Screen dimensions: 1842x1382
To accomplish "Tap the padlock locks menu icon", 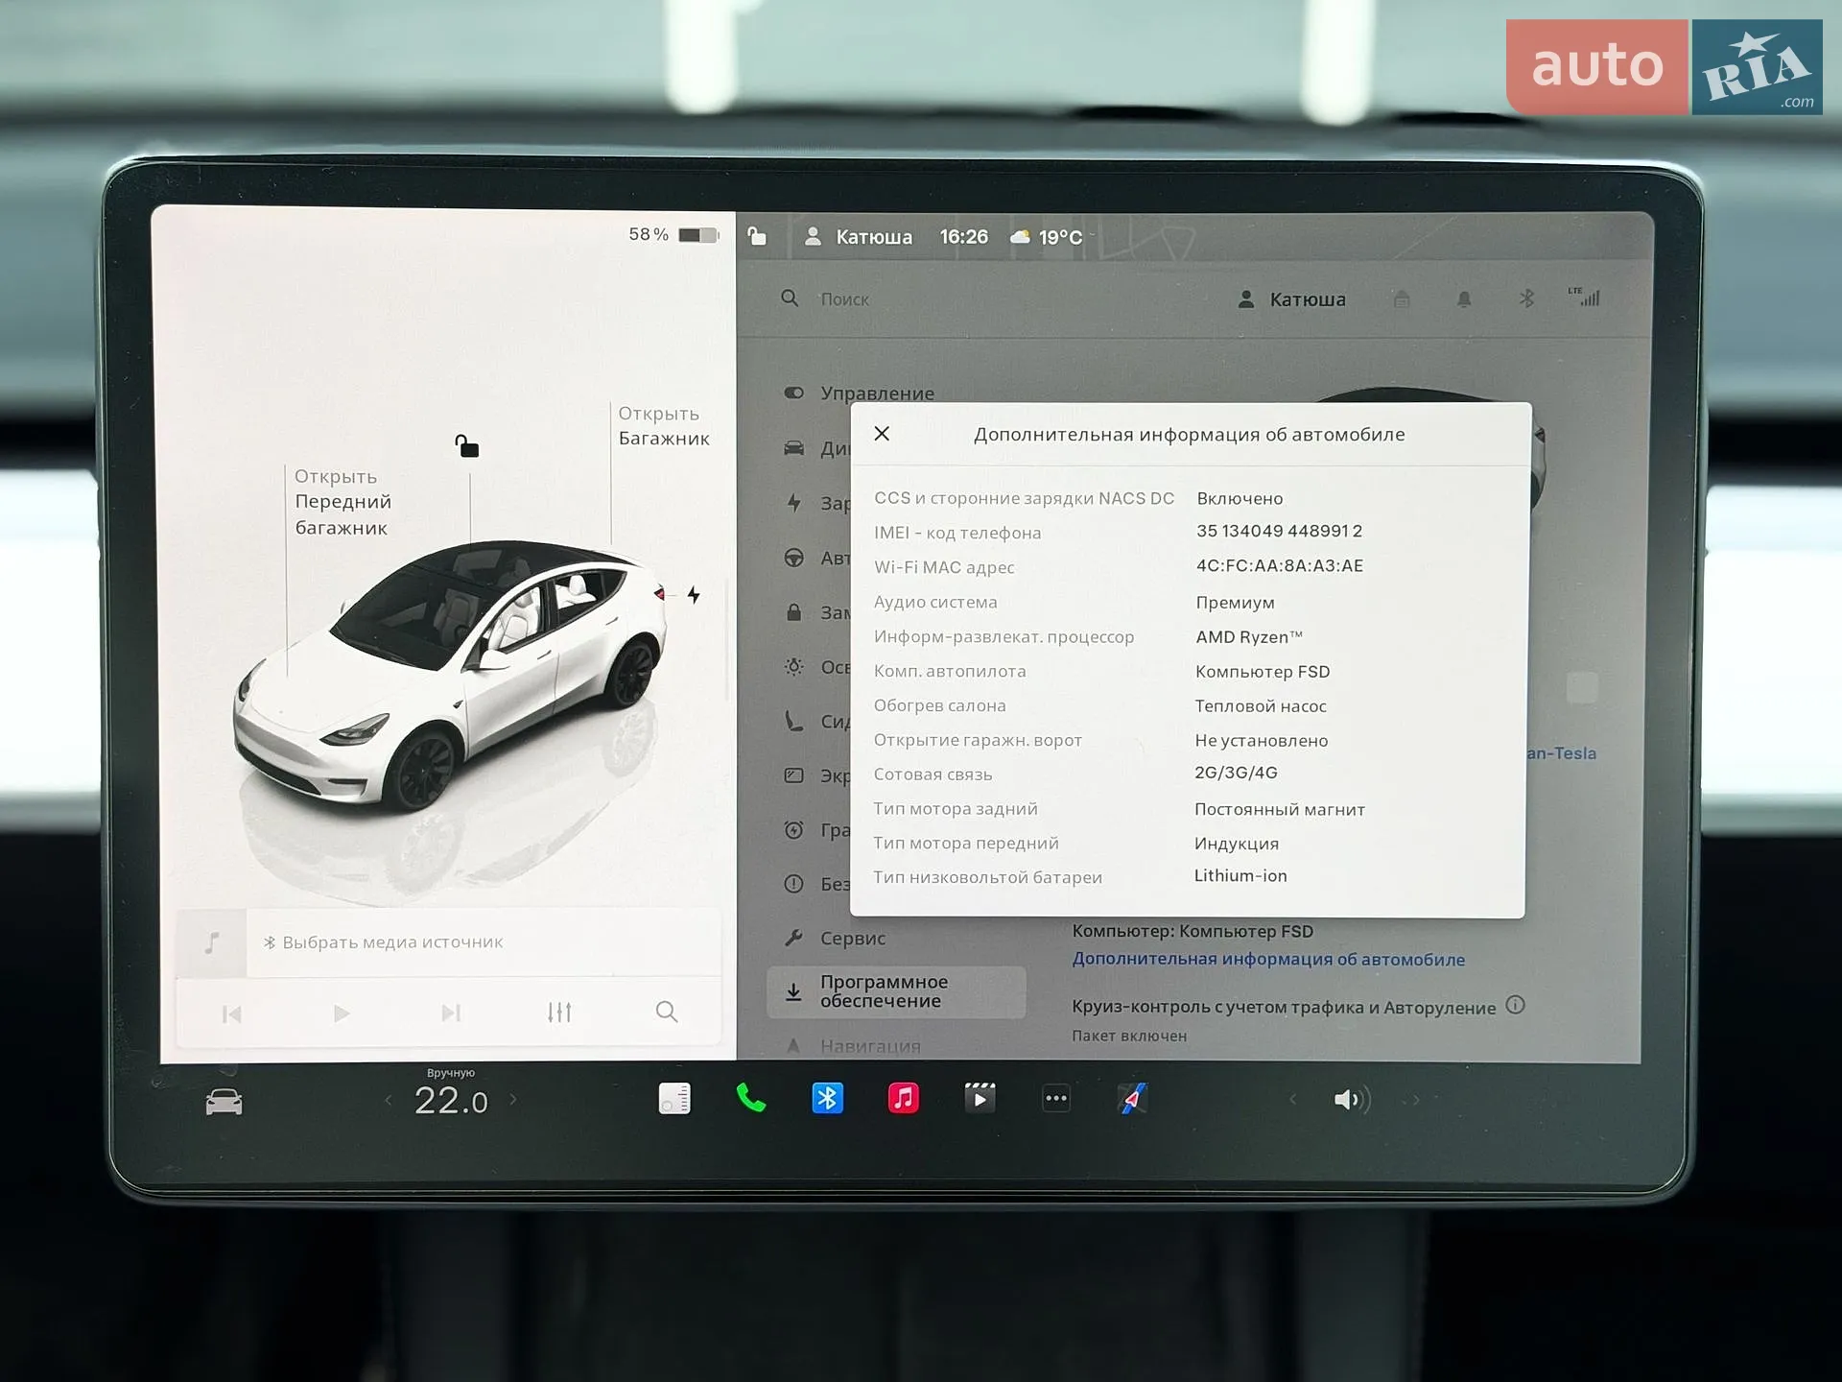I will tap(793, 612).
